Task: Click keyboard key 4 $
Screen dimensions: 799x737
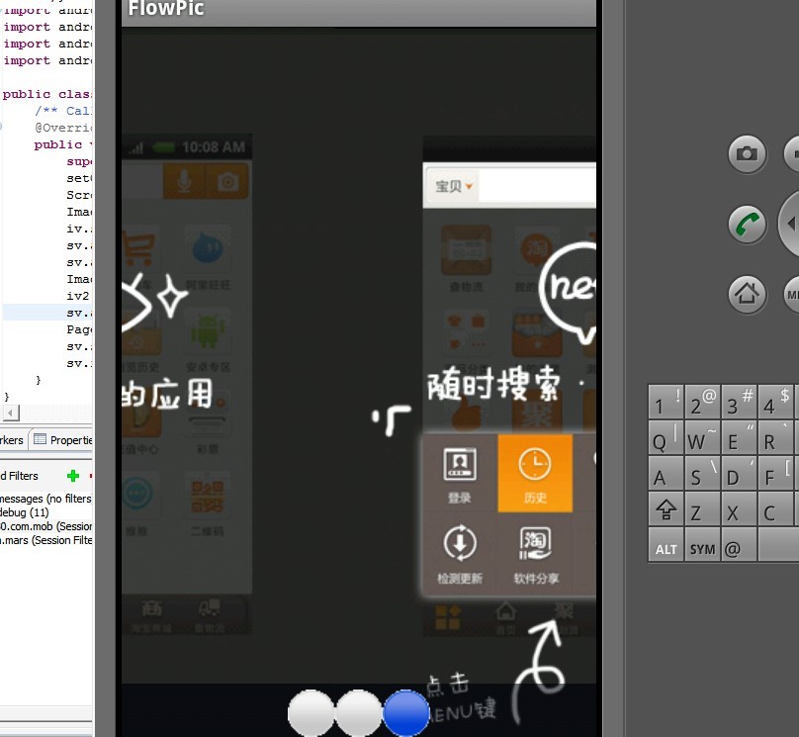Action: pyautogui.click(x=776, y=402)
